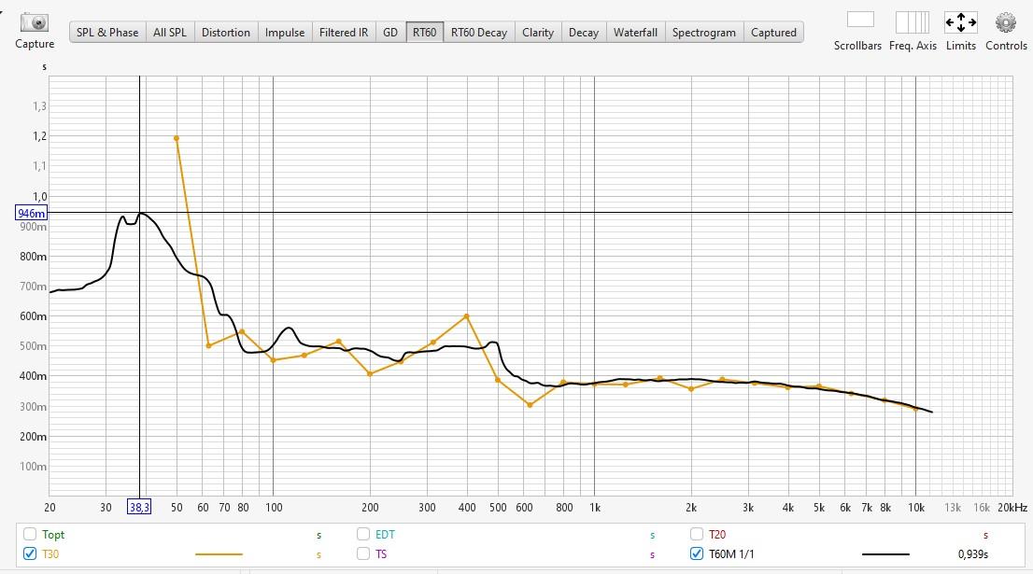Enable the Topt trace checkbox

pyautogui.click(x=31, y=535)
